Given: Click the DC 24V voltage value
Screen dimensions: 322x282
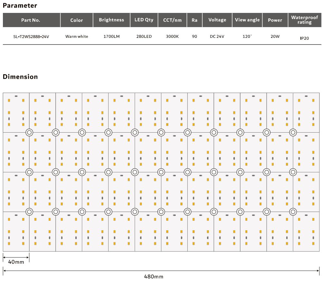Looking at the screenshot, I should (217, 37).
